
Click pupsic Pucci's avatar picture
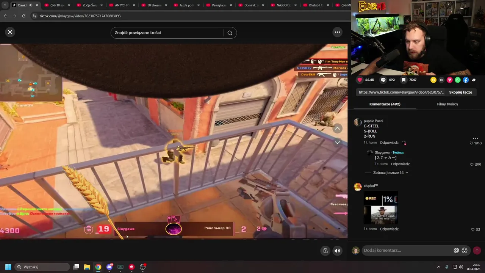click(x=357, y=122)
